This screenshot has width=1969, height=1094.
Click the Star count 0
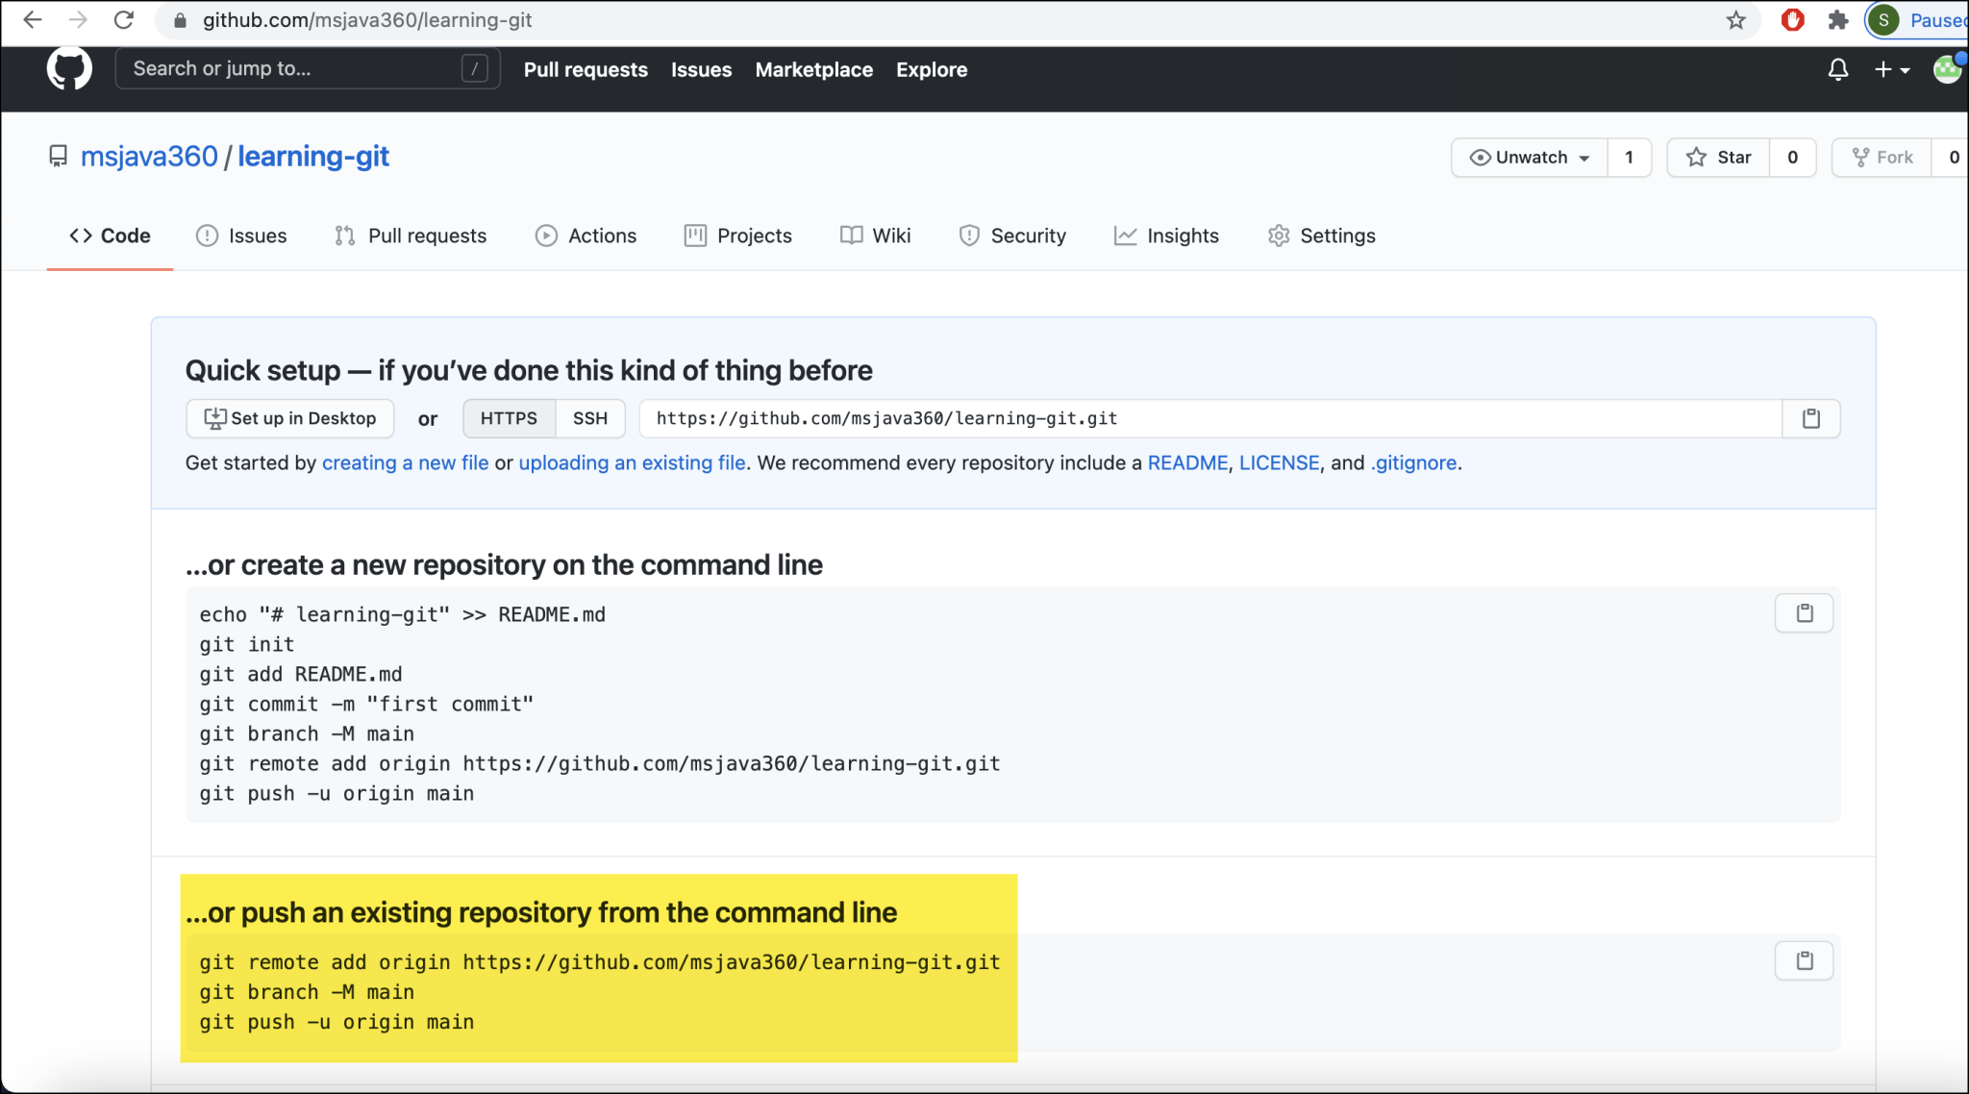pyautogui.click(x=1792, y=158)
